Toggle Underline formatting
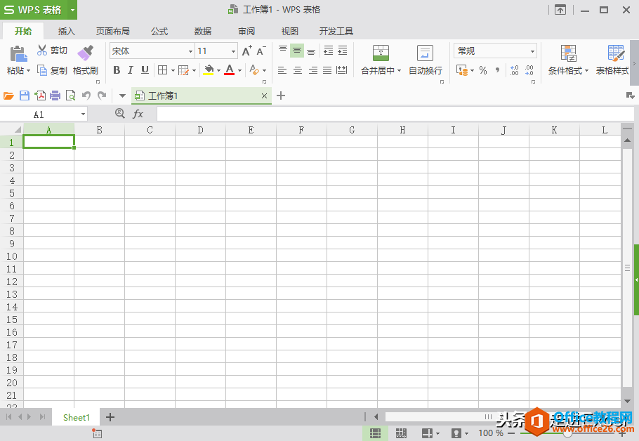The height and width of the screenshot is (441, 639). tap(145, 70)
